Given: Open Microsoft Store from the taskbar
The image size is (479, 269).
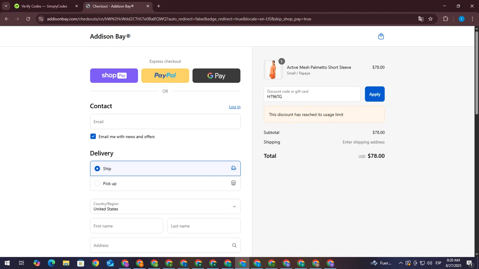Looking at the screenshot, I should coord(81,263).
